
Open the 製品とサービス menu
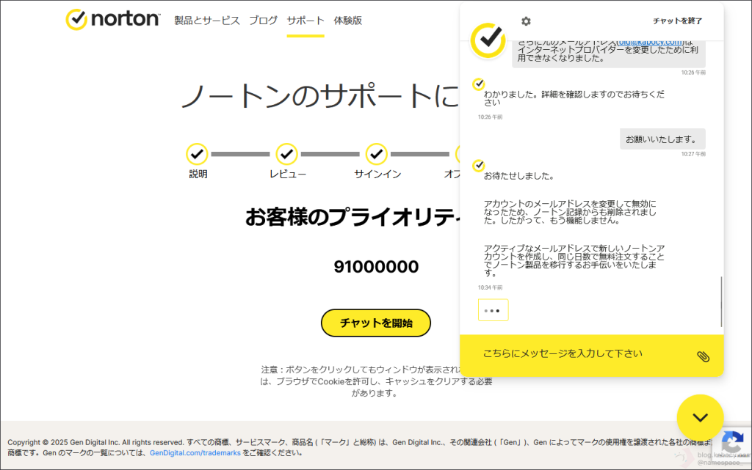[x=207, y=21]
